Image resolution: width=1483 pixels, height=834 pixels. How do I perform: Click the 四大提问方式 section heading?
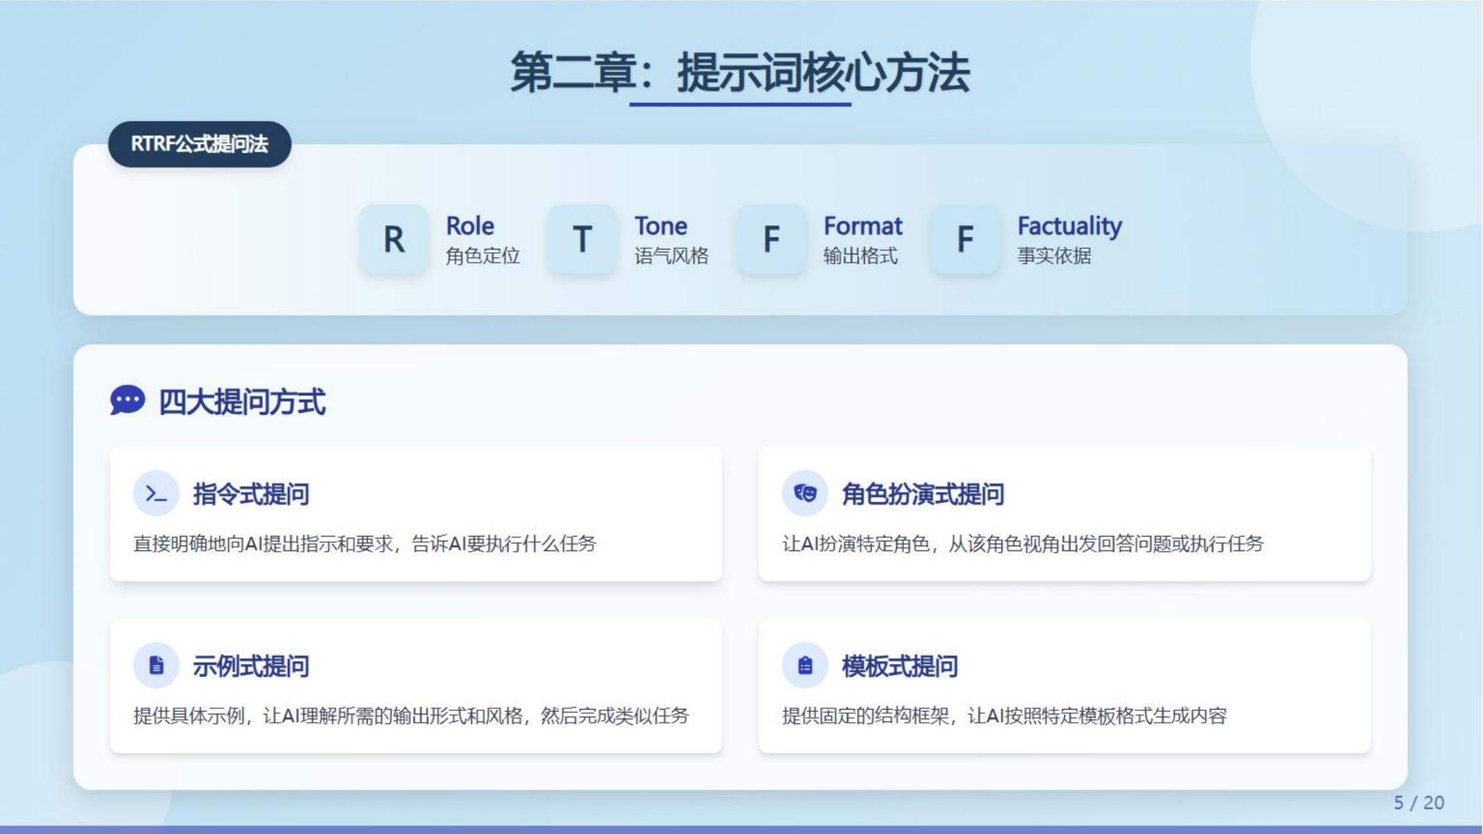(242, 402)
